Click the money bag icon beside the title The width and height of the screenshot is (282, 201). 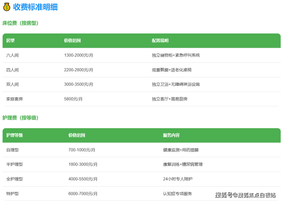[6, 7]
